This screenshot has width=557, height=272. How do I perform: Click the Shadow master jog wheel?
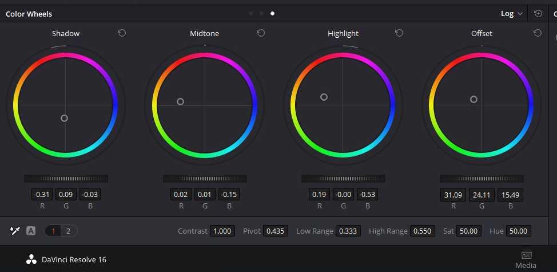tap(66, 179)
